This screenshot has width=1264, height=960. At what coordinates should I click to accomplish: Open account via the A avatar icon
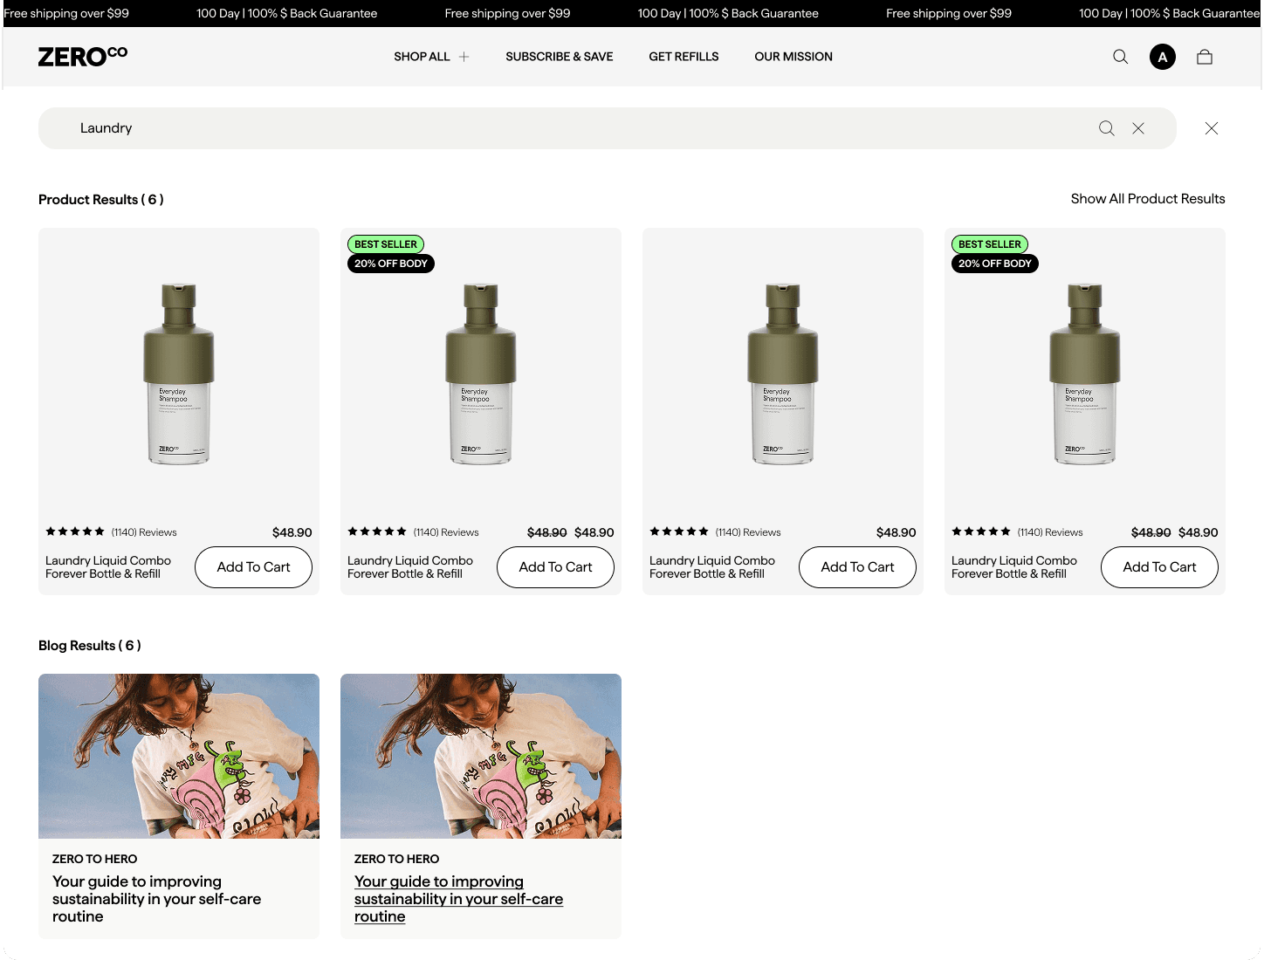(x=1162, y=57)
